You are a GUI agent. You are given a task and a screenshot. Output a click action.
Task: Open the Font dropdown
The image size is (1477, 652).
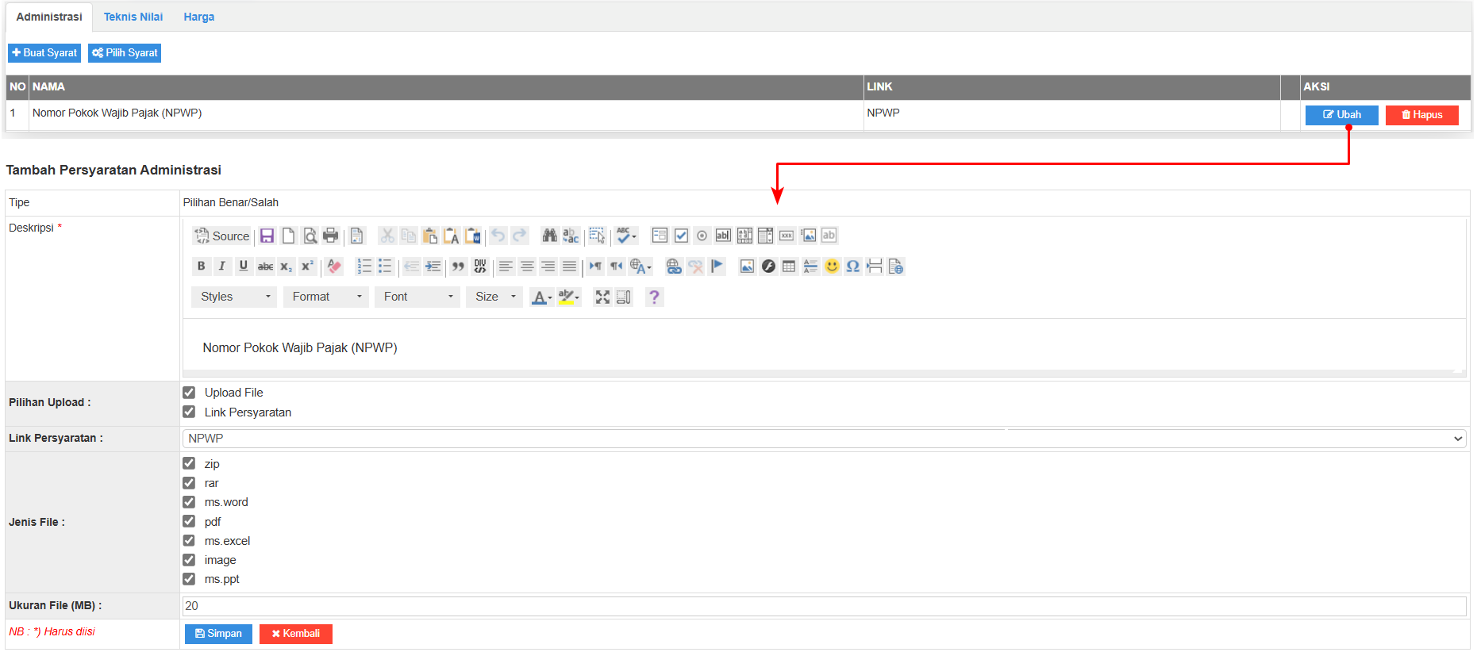click(x=417, y=297)
